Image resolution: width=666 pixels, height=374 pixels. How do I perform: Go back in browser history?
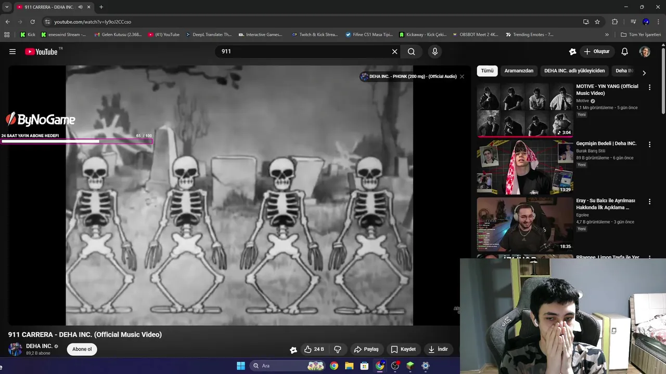click(7, 22)
